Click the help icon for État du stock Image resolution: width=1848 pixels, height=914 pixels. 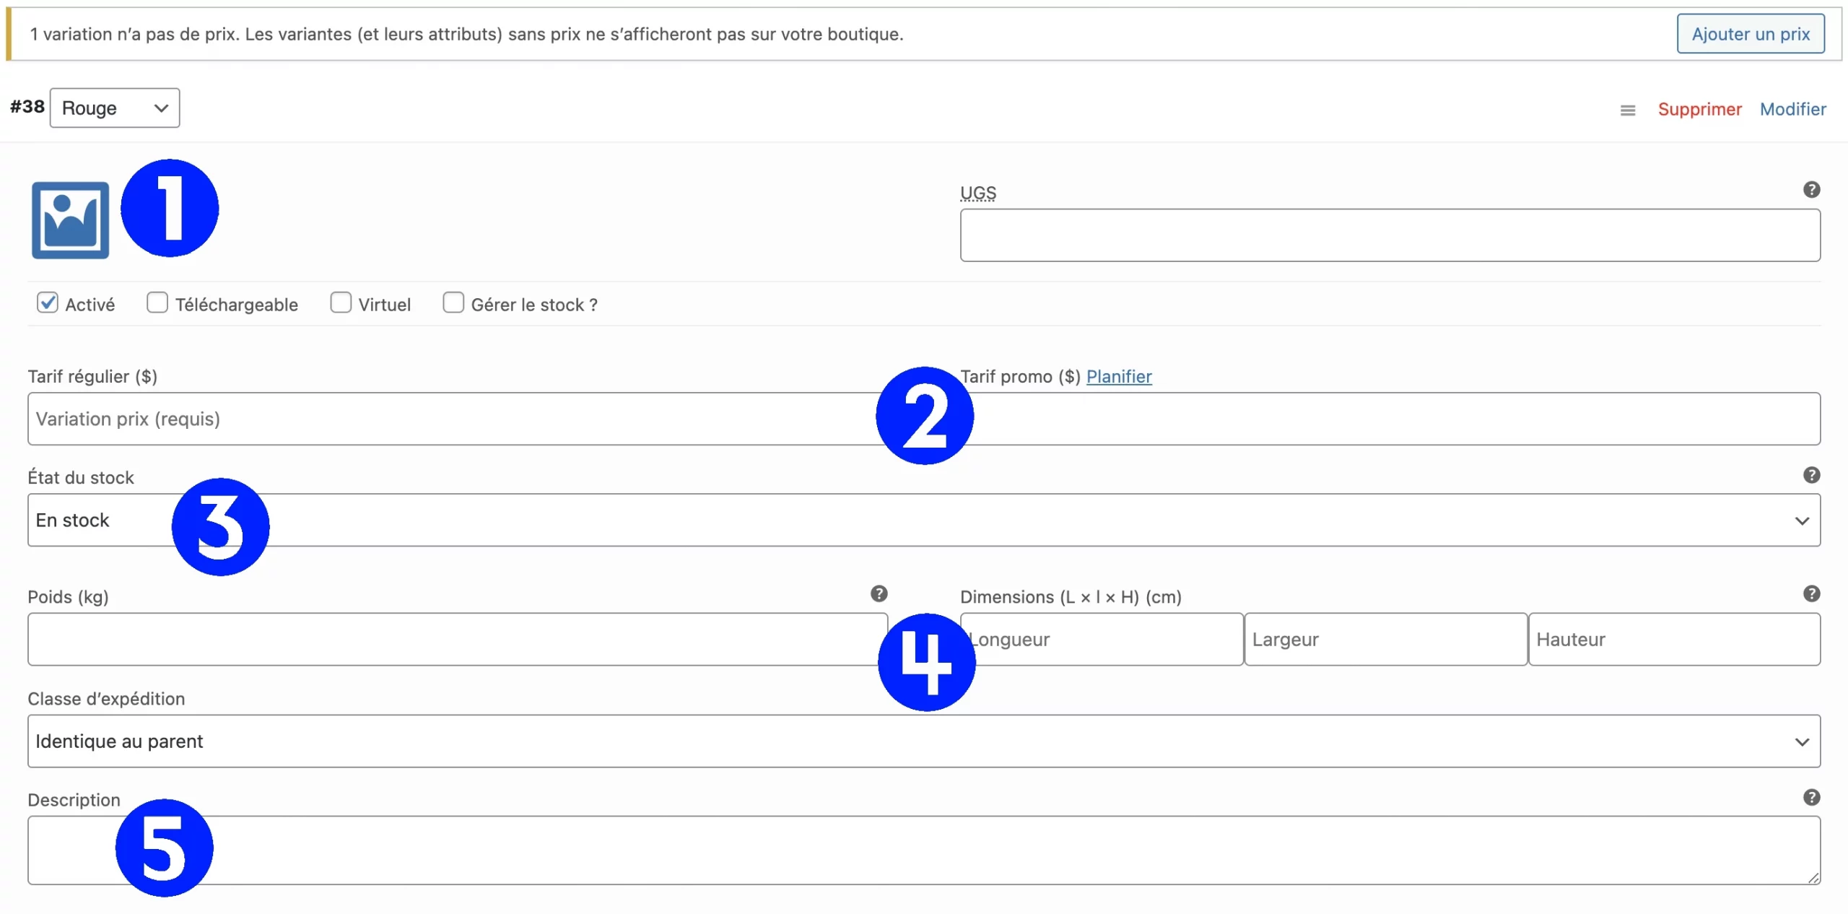[1810, 475]
